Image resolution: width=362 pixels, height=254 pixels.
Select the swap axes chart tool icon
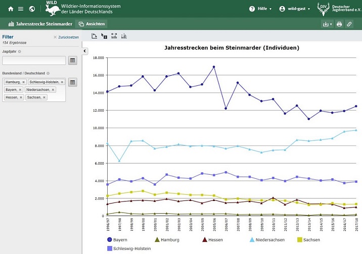pyautogui.click(x=94, y=36)
